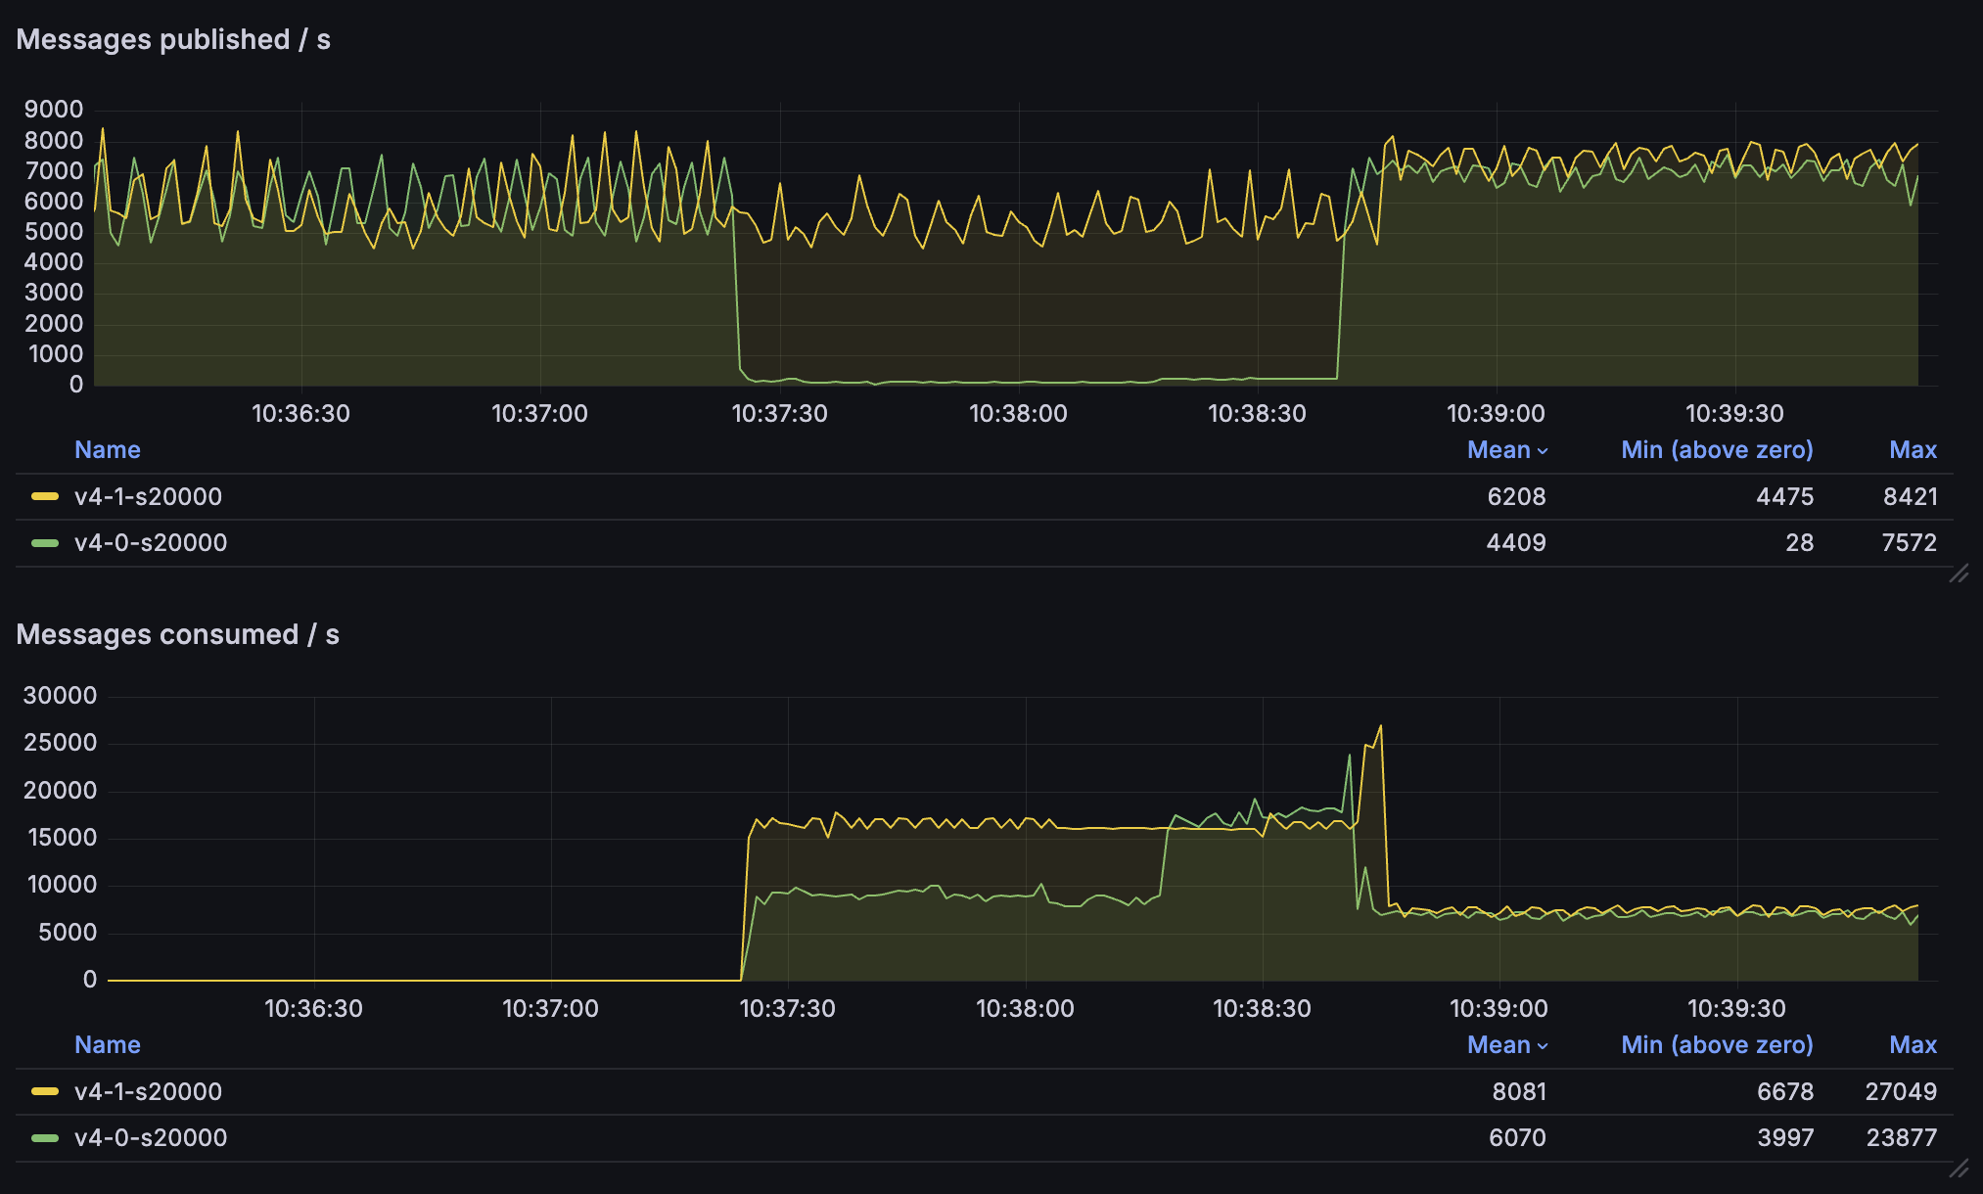The image size is (1983, 1194).
Task: Click yellow line marker beside v4-1-s20000 published
Action: click(46, 496)
